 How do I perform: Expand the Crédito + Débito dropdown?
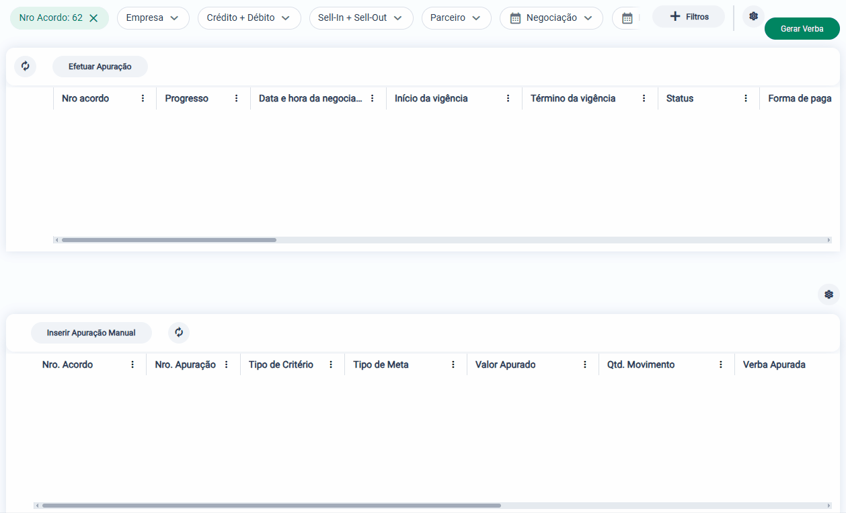[x=249, y=18]
